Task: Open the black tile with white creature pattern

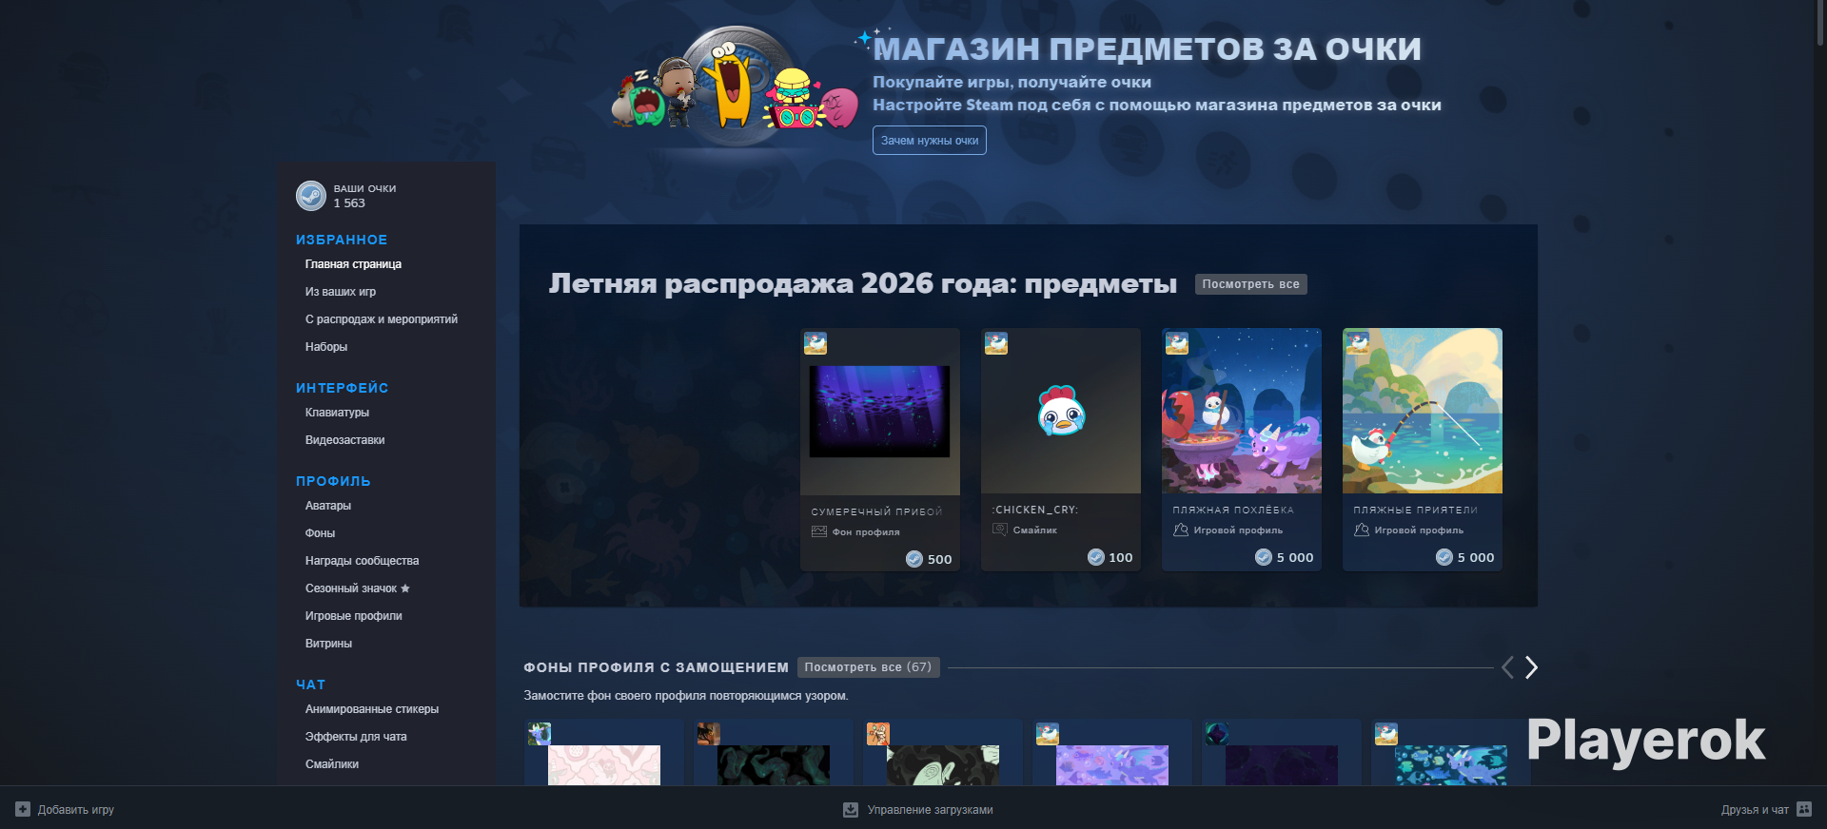Action: point(943,765)
